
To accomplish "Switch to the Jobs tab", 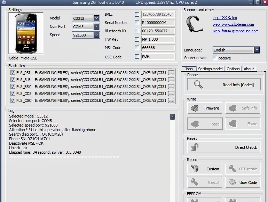I will (189, 68).
